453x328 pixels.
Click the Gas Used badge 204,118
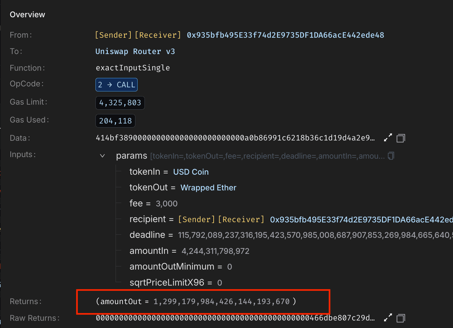[115, 121]
